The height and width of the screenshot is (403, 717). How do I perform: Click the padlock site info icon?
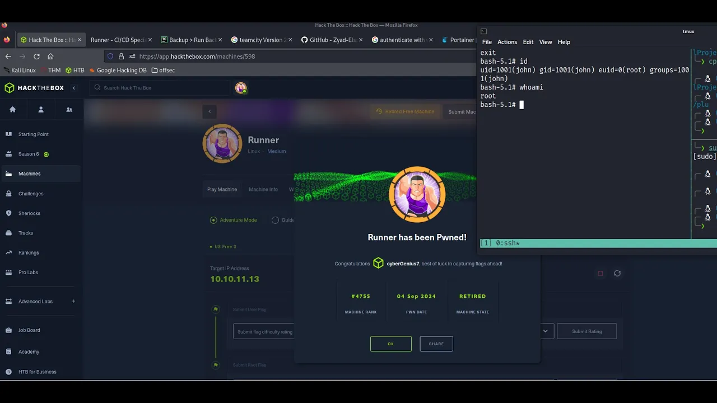coord(121,57)
